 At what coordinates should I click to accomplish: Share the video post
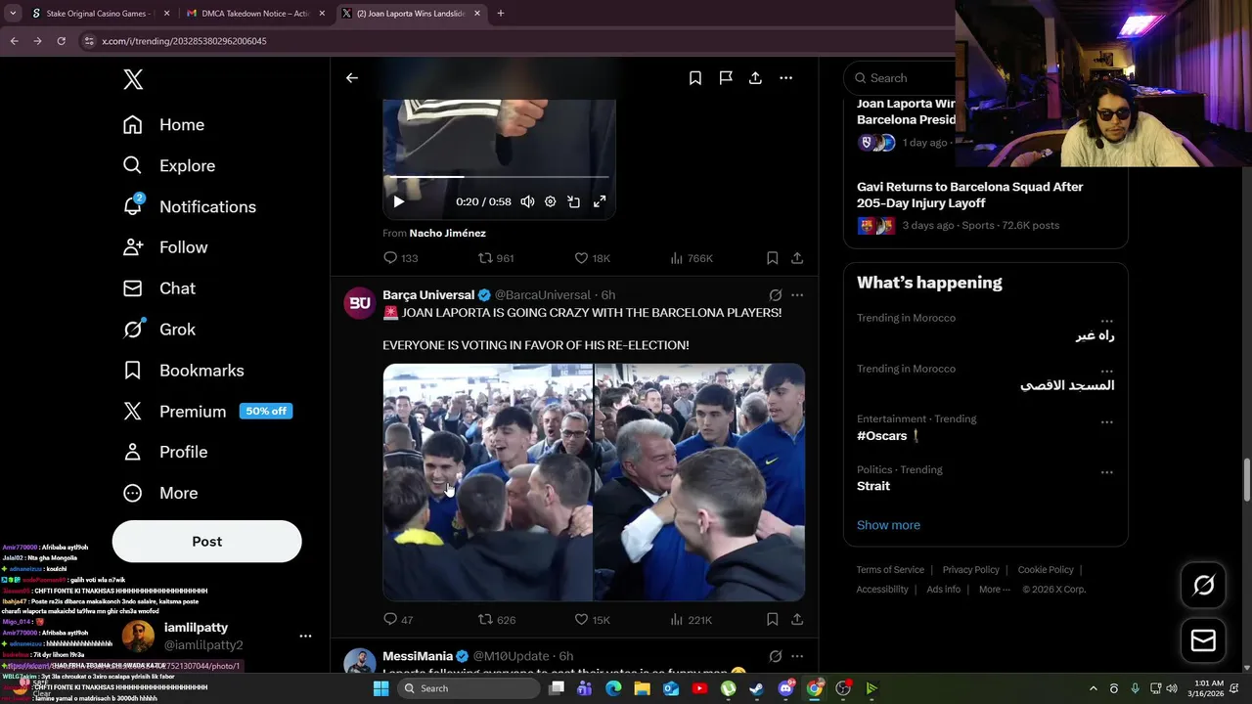coord(797,258)
